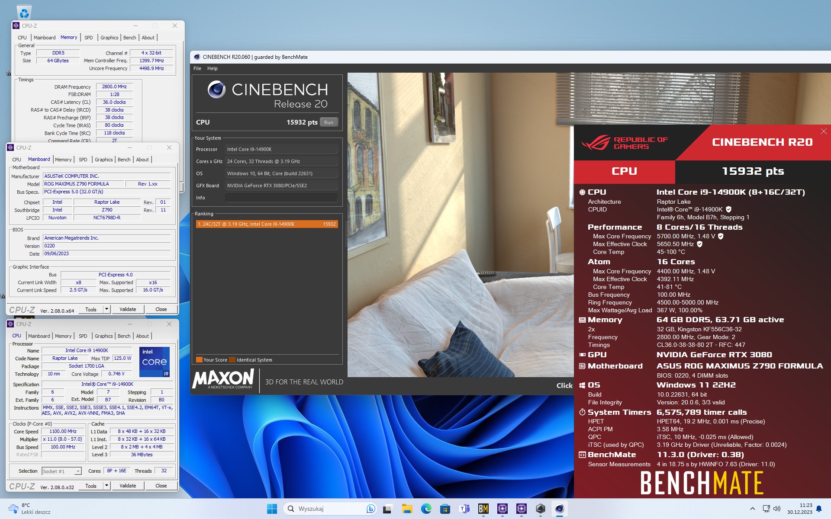Click the Intel Core i9 badge in CPU-Z
The image size is (831, 519).
[x=155, y=362]
